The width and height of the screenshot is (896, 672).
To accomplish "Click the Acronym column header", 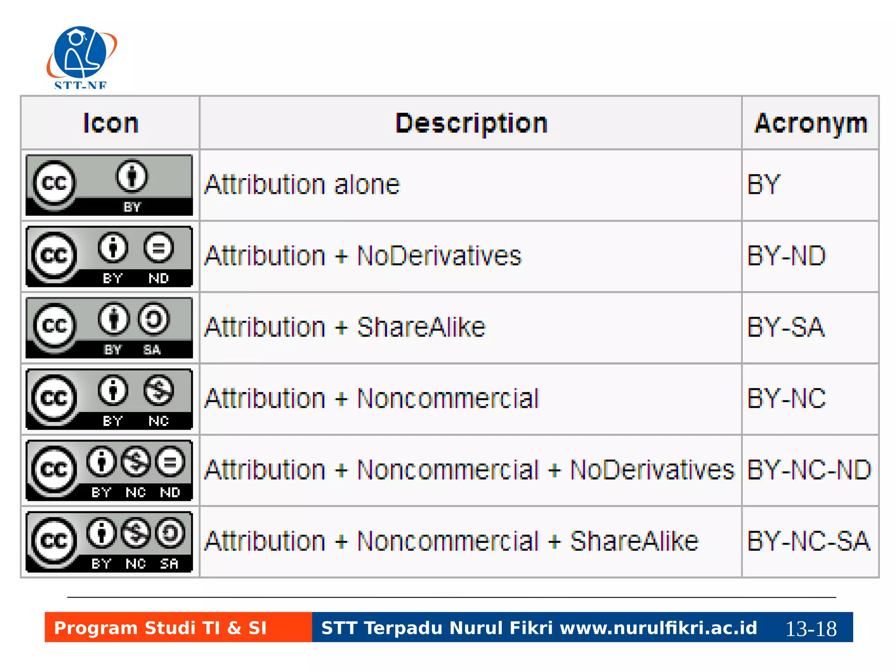I will 811,123.
